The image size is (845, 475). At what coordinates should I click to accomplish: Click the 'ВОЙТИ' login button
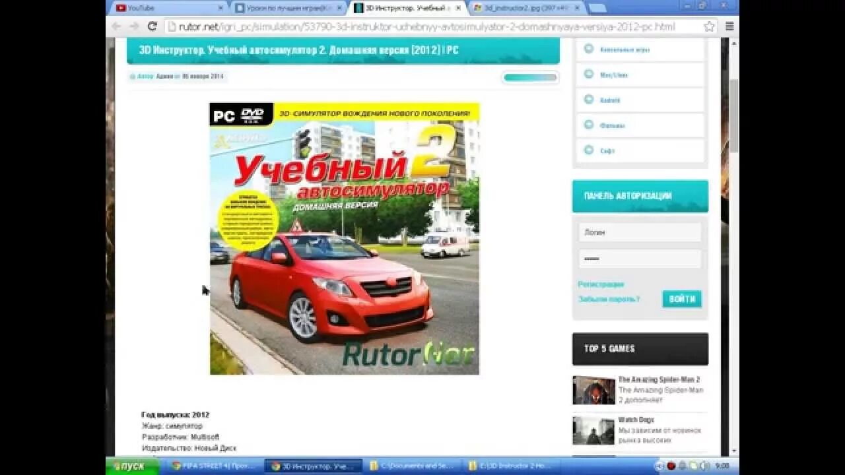tap(682, 299)
